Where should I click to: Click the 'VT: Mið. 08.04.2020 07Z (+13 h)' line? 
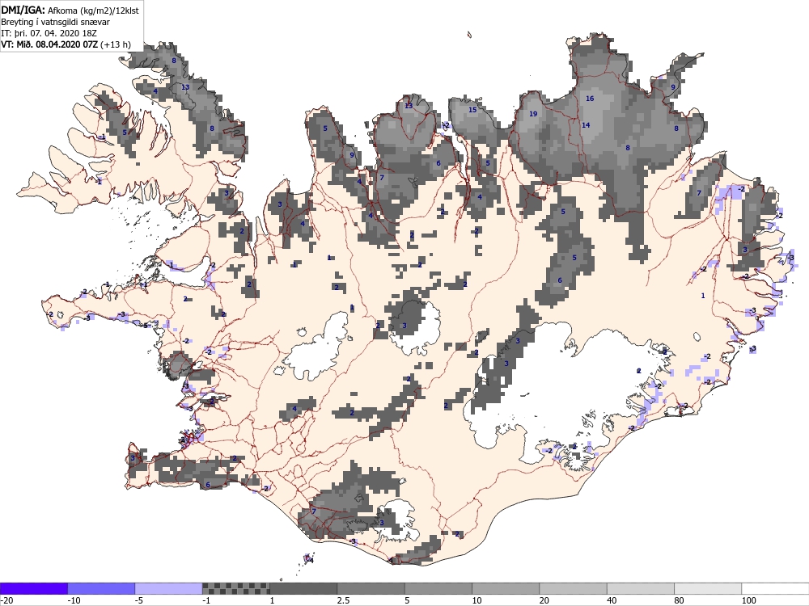[x=65, y=44]
